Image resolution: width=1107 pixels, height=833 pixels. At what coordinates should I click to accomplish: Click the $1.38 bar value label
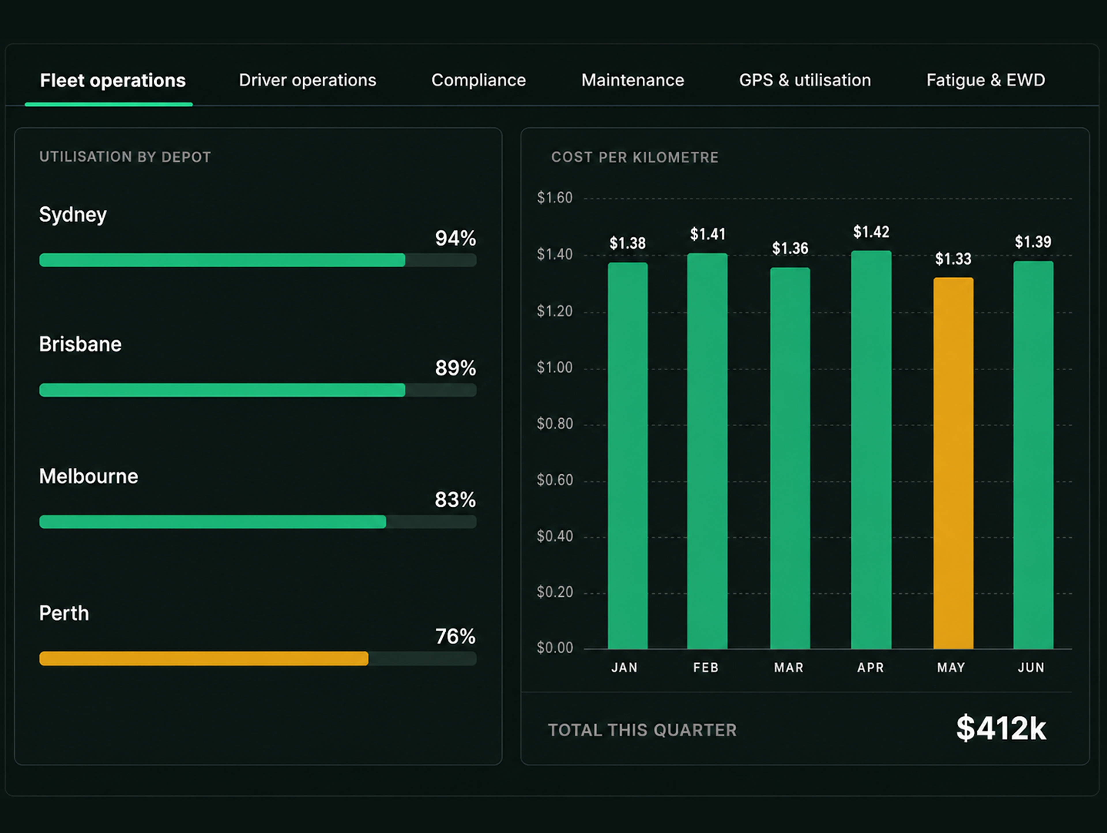(628, 243)
